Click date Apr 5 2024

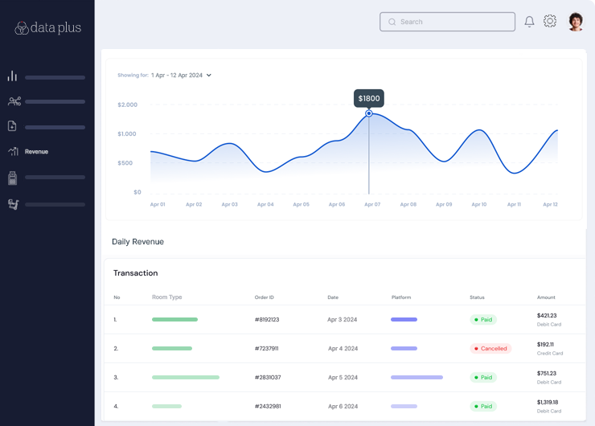tap(343, 378)
